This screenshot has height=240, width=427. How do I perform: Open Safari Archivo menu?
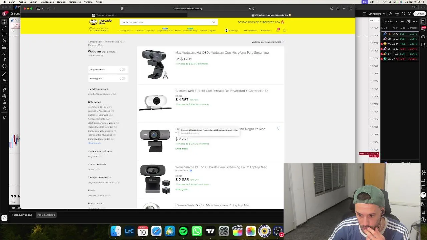(23, 2)
